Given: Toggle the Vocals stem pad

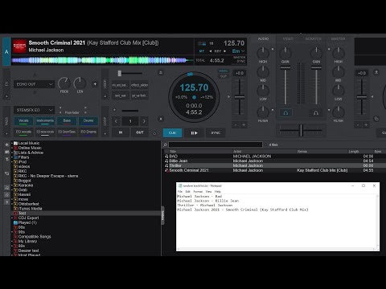Looking at the screenshot, I should 23,121.
